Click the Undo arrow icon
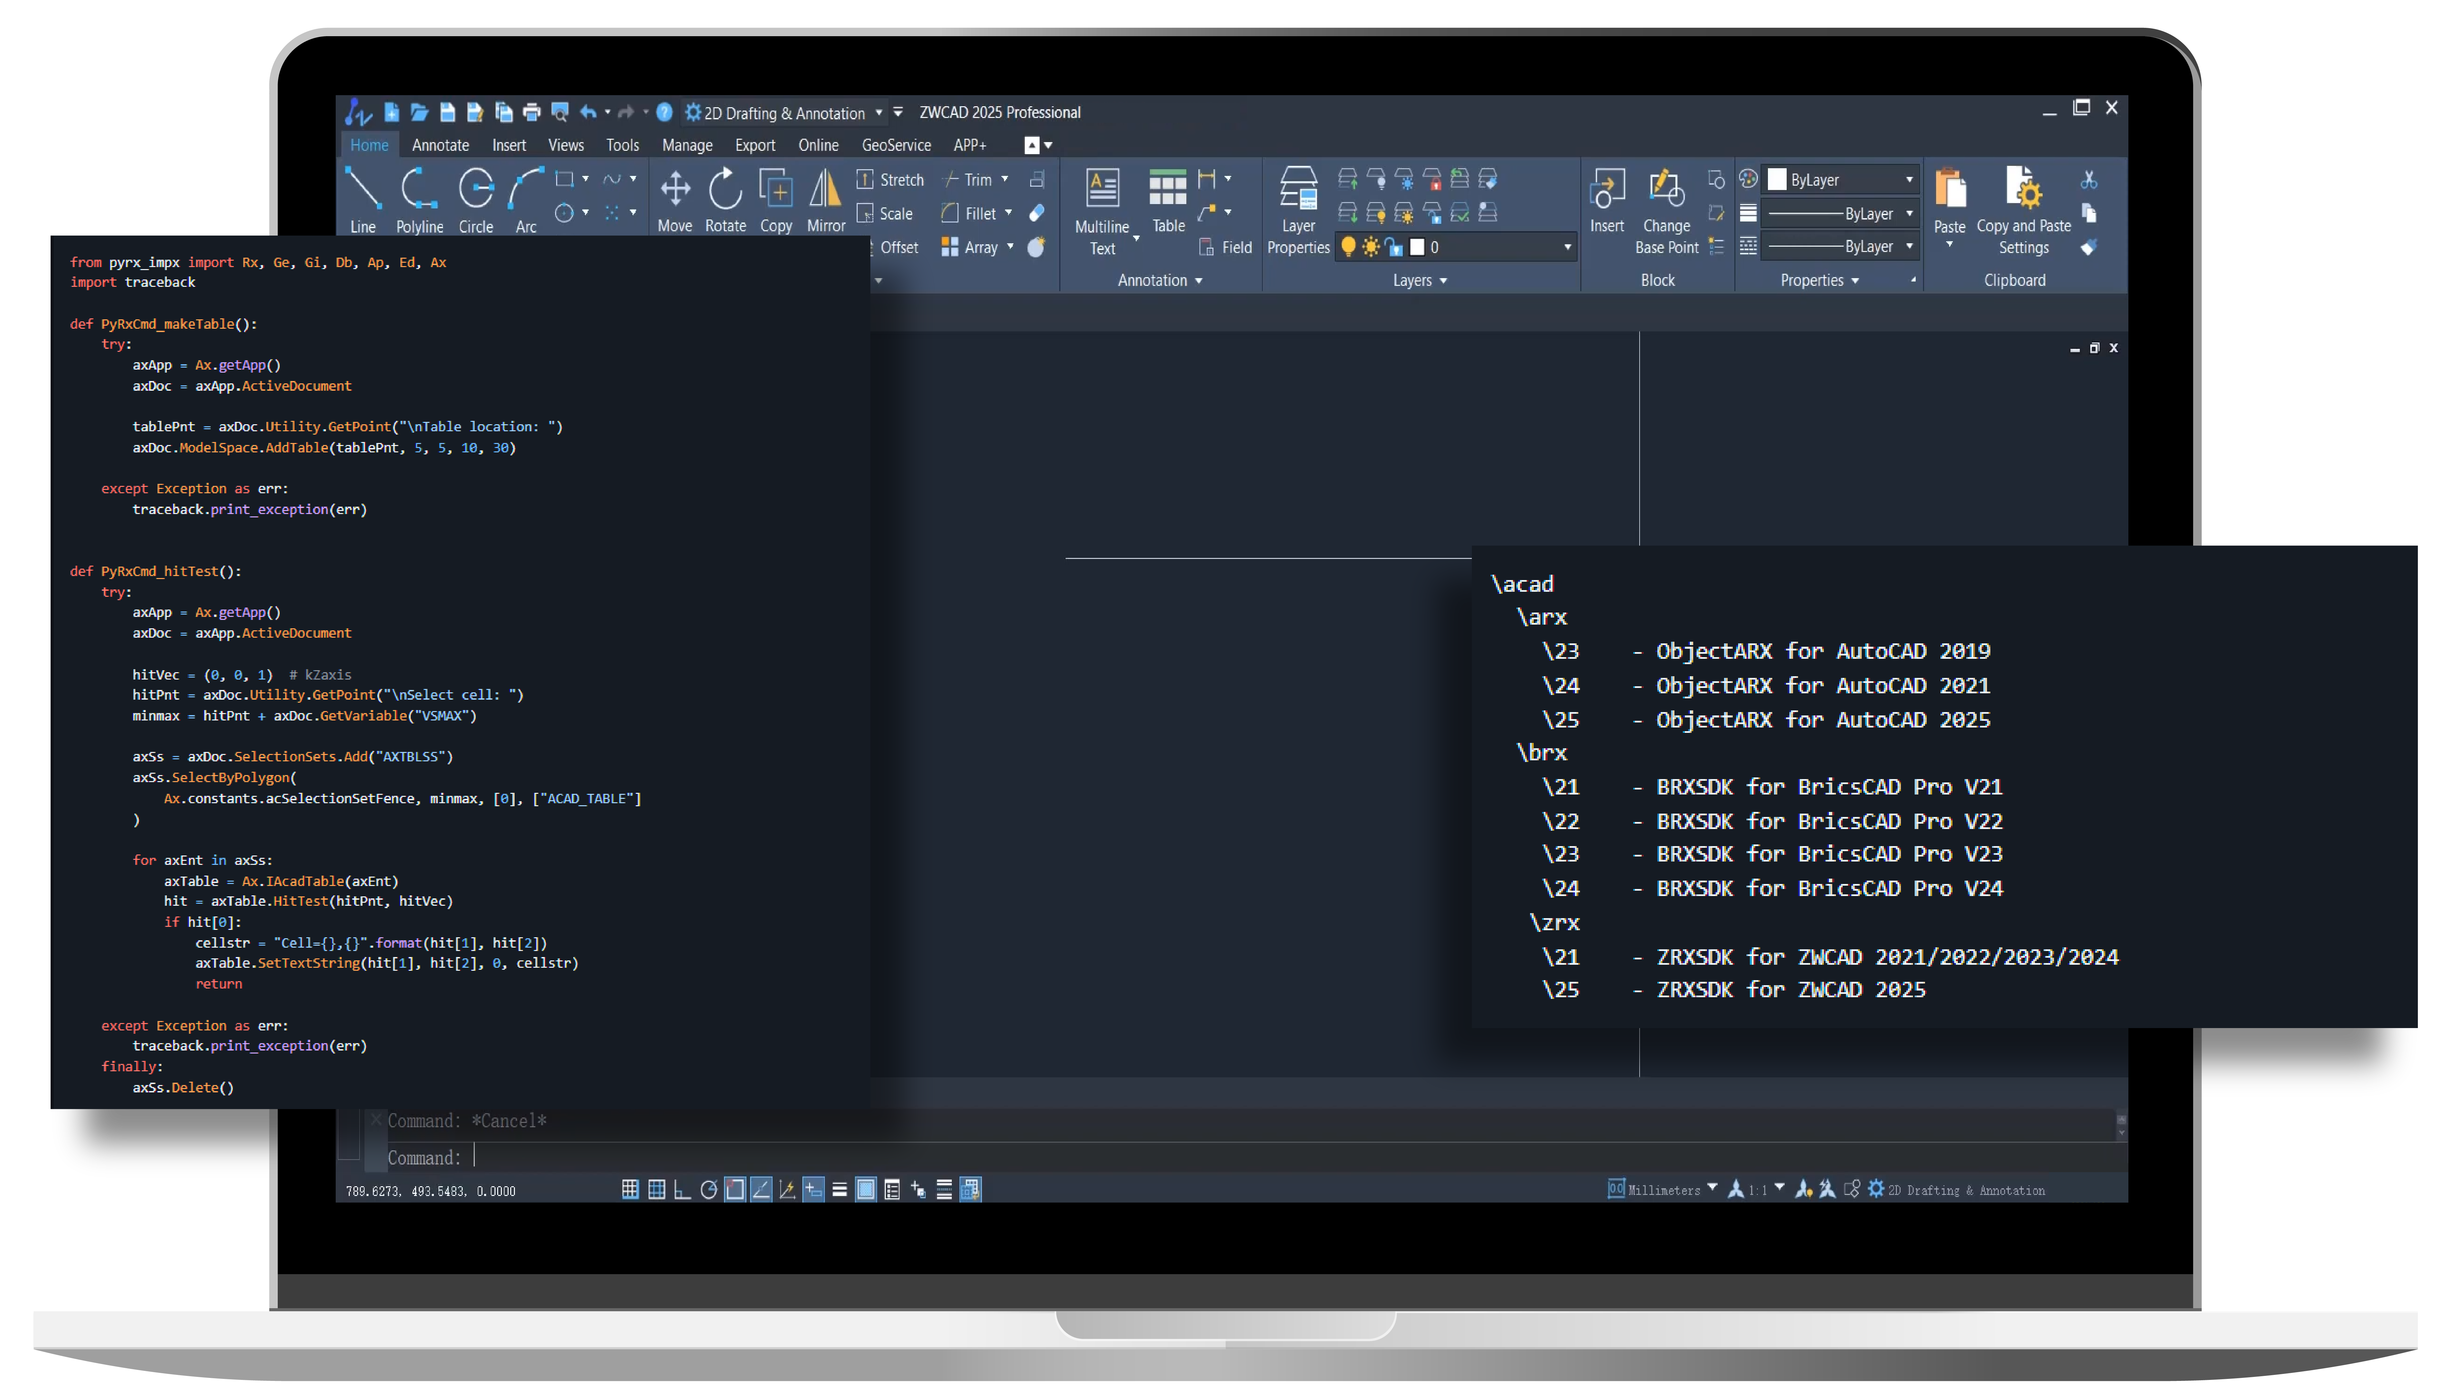Viewport: 2446px width, 1398px height. (x=588, y=112)
